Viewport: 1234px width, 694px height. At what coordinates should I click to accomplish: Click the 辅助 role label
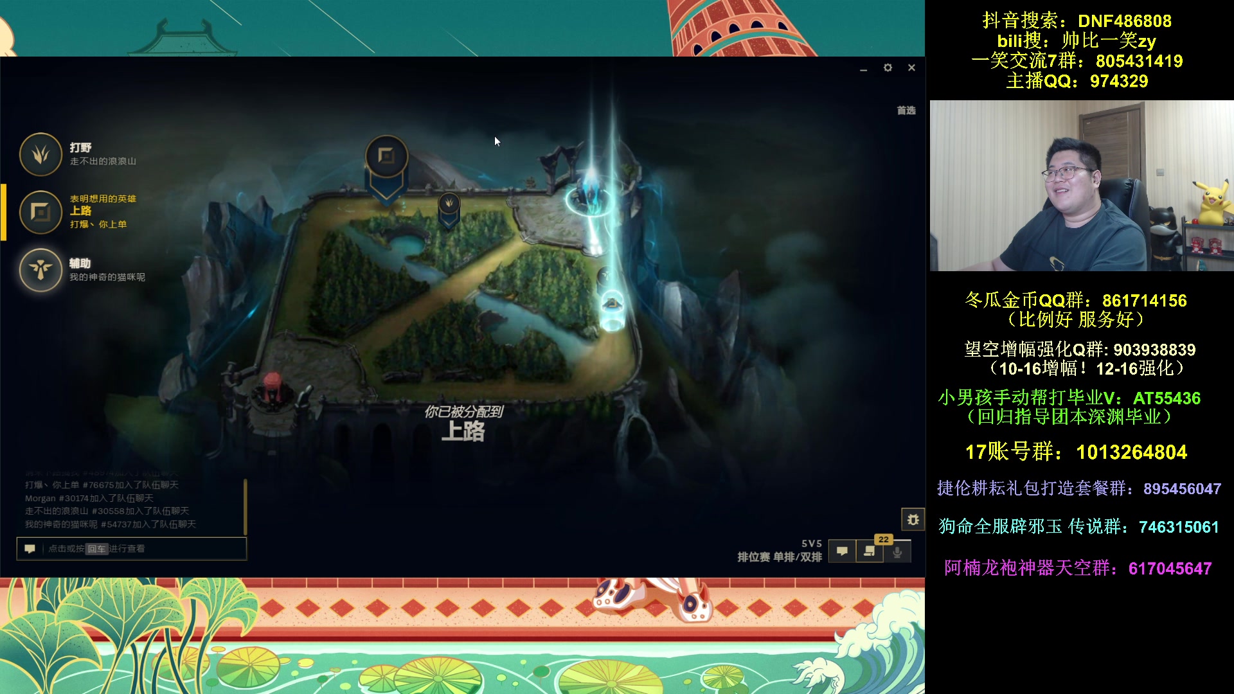[80, 263]
